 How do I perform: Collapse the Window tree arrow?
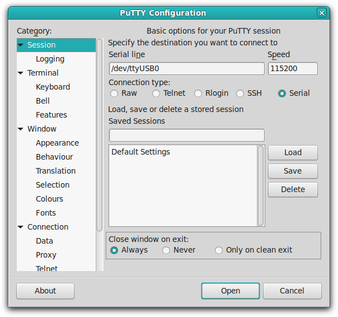click(21, 129)
